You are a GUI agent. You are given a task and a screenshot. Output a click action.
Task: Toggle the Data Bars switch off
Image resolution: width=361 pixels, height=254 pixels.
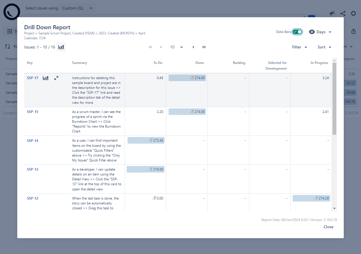[x=297, y=32]
